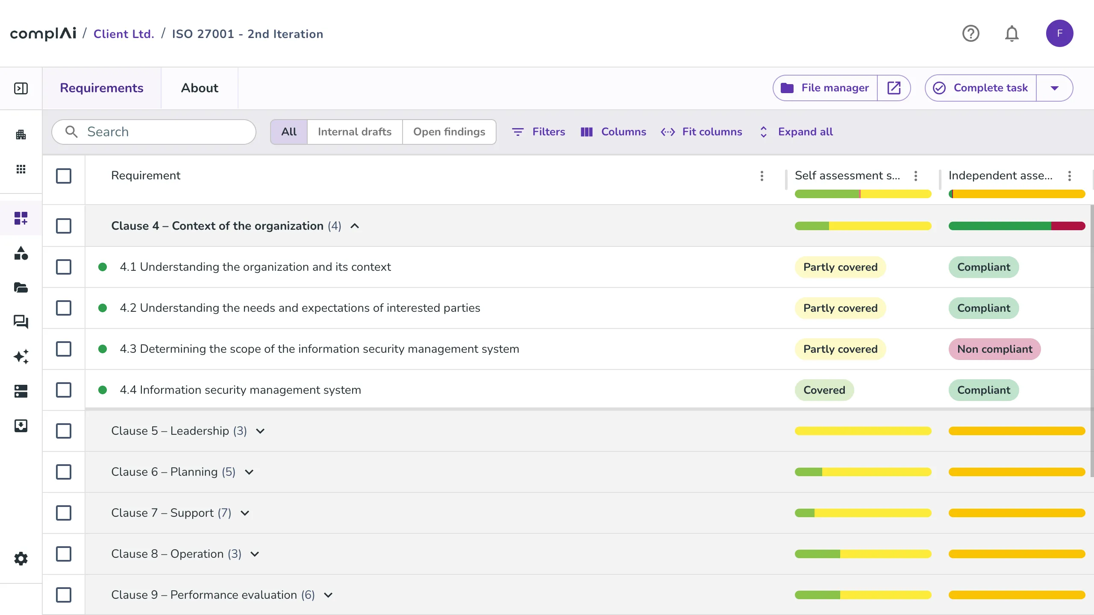1094x615 pixels.
Task: Click the green status dot for 4.4
Action: point(103,390)
